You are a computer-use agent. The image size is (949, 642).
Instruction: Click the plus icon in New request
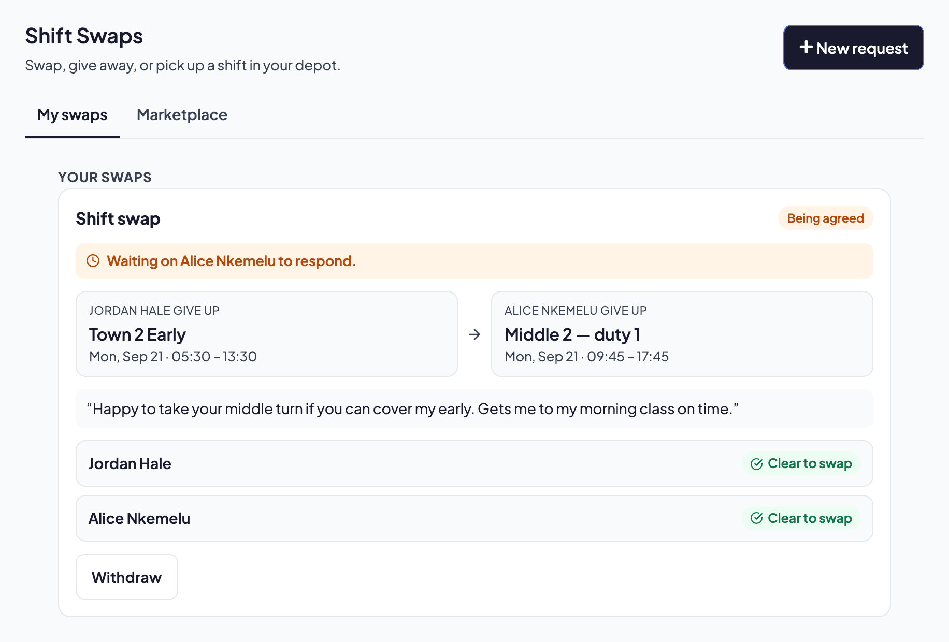(x=806, y=47)
